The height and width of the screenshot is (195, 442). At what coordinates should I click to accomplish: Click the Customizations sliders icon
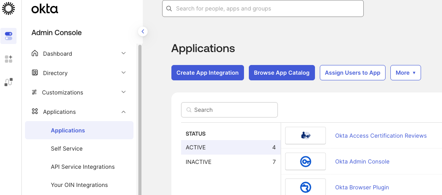pyautogui.click(x=34, y=92)
